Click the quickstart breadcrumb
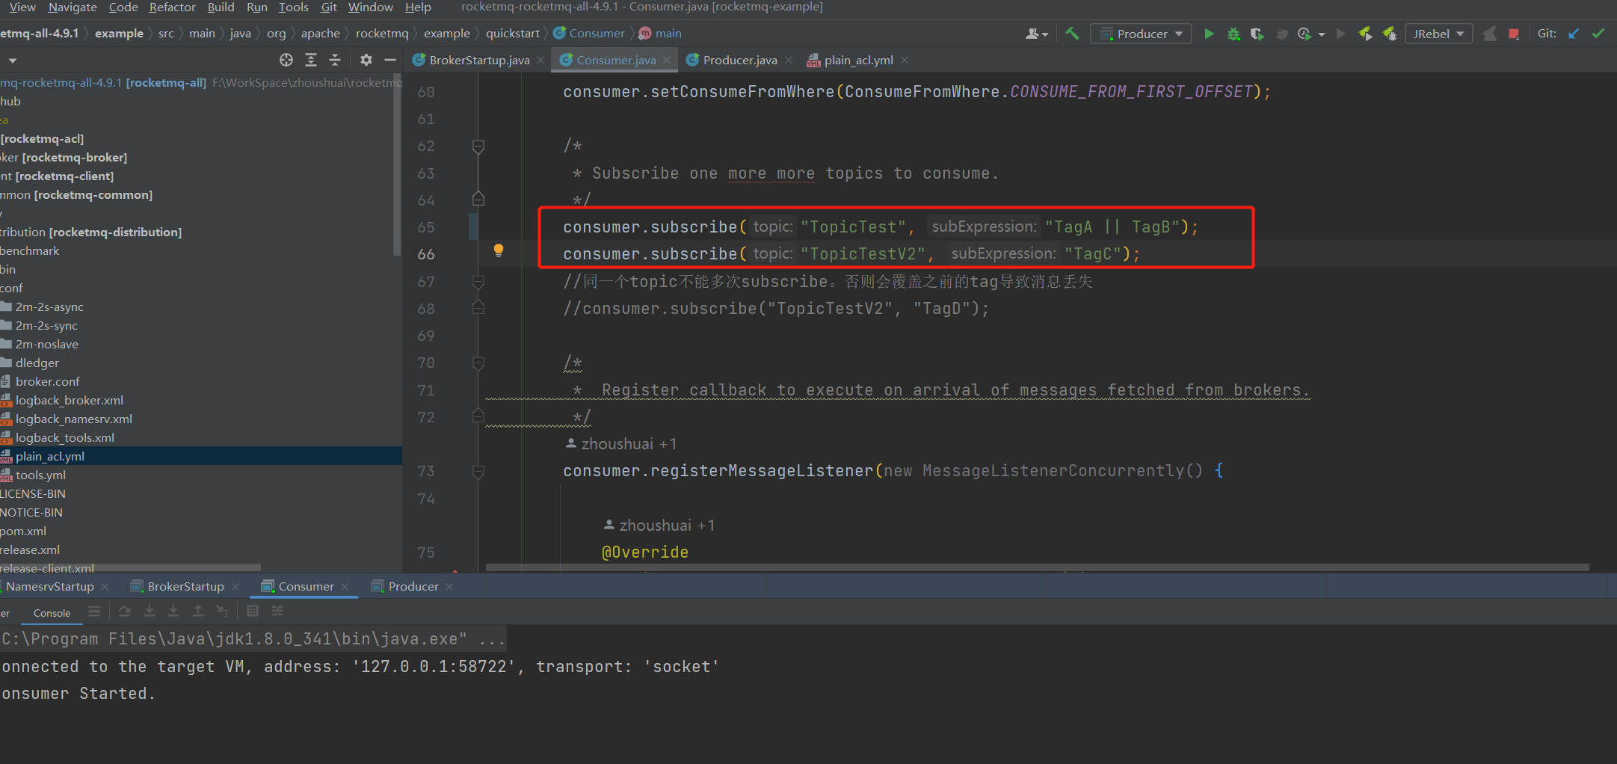This screenshot has height=764, width=1617. tap(513, 34)
